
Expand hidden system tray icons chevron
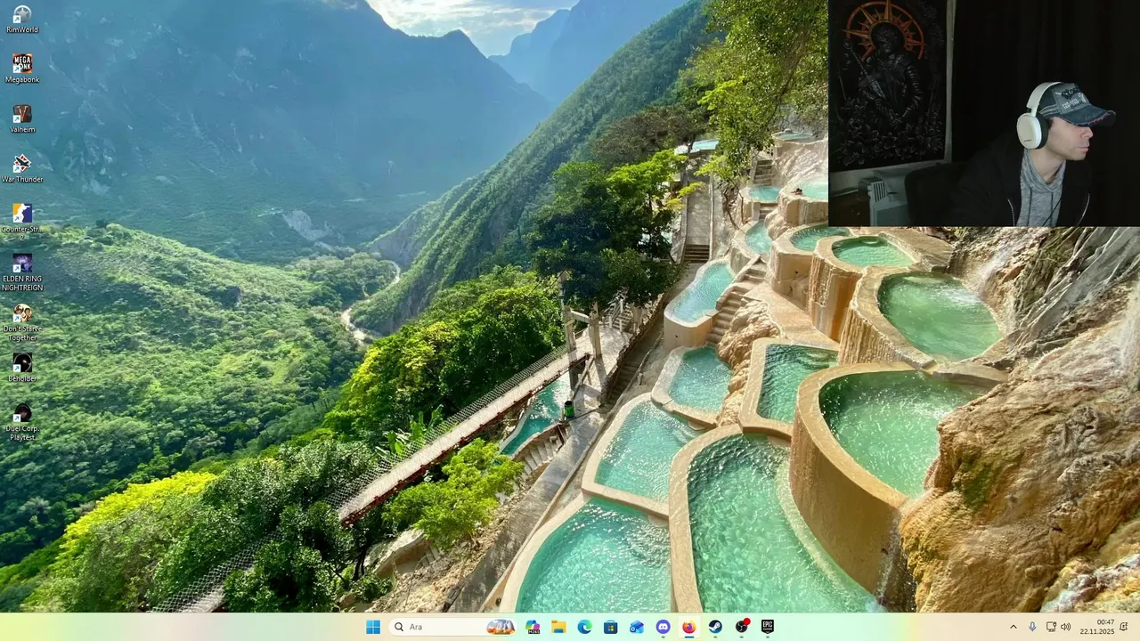(x=1013, y=627)
